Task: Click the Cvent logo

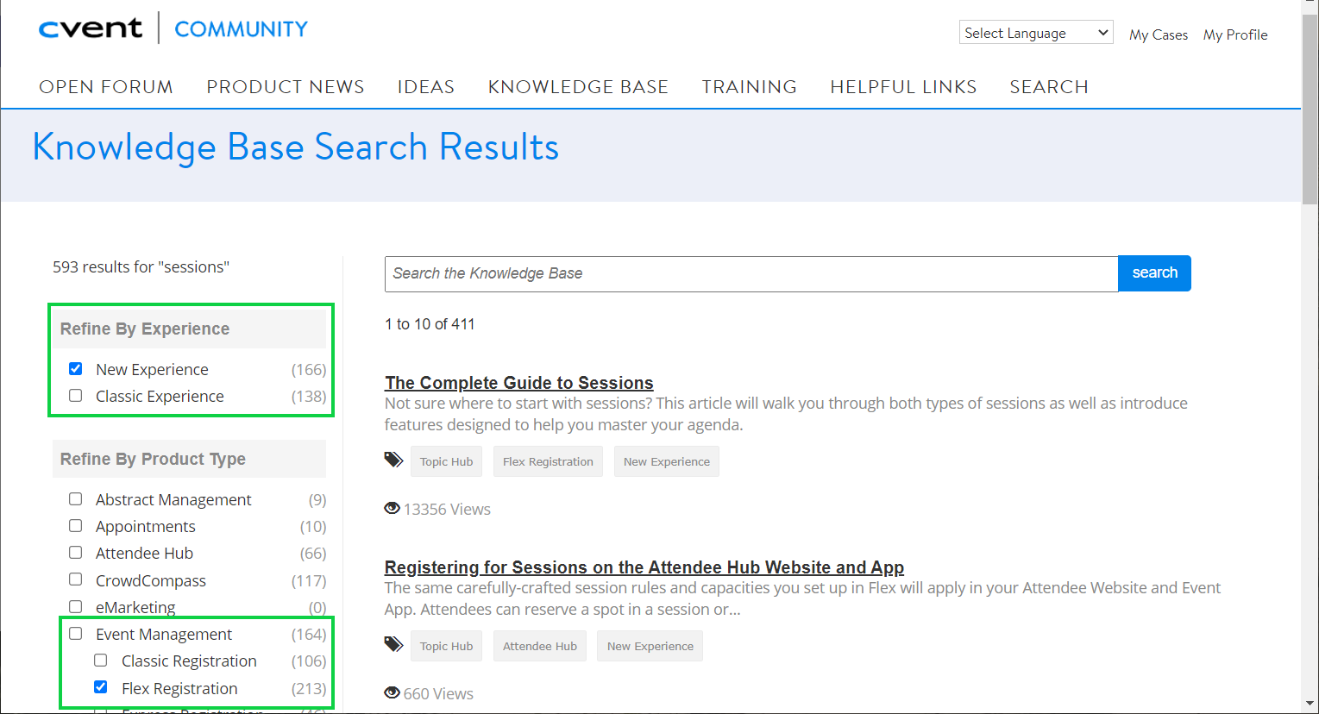Action: (91, 28)
